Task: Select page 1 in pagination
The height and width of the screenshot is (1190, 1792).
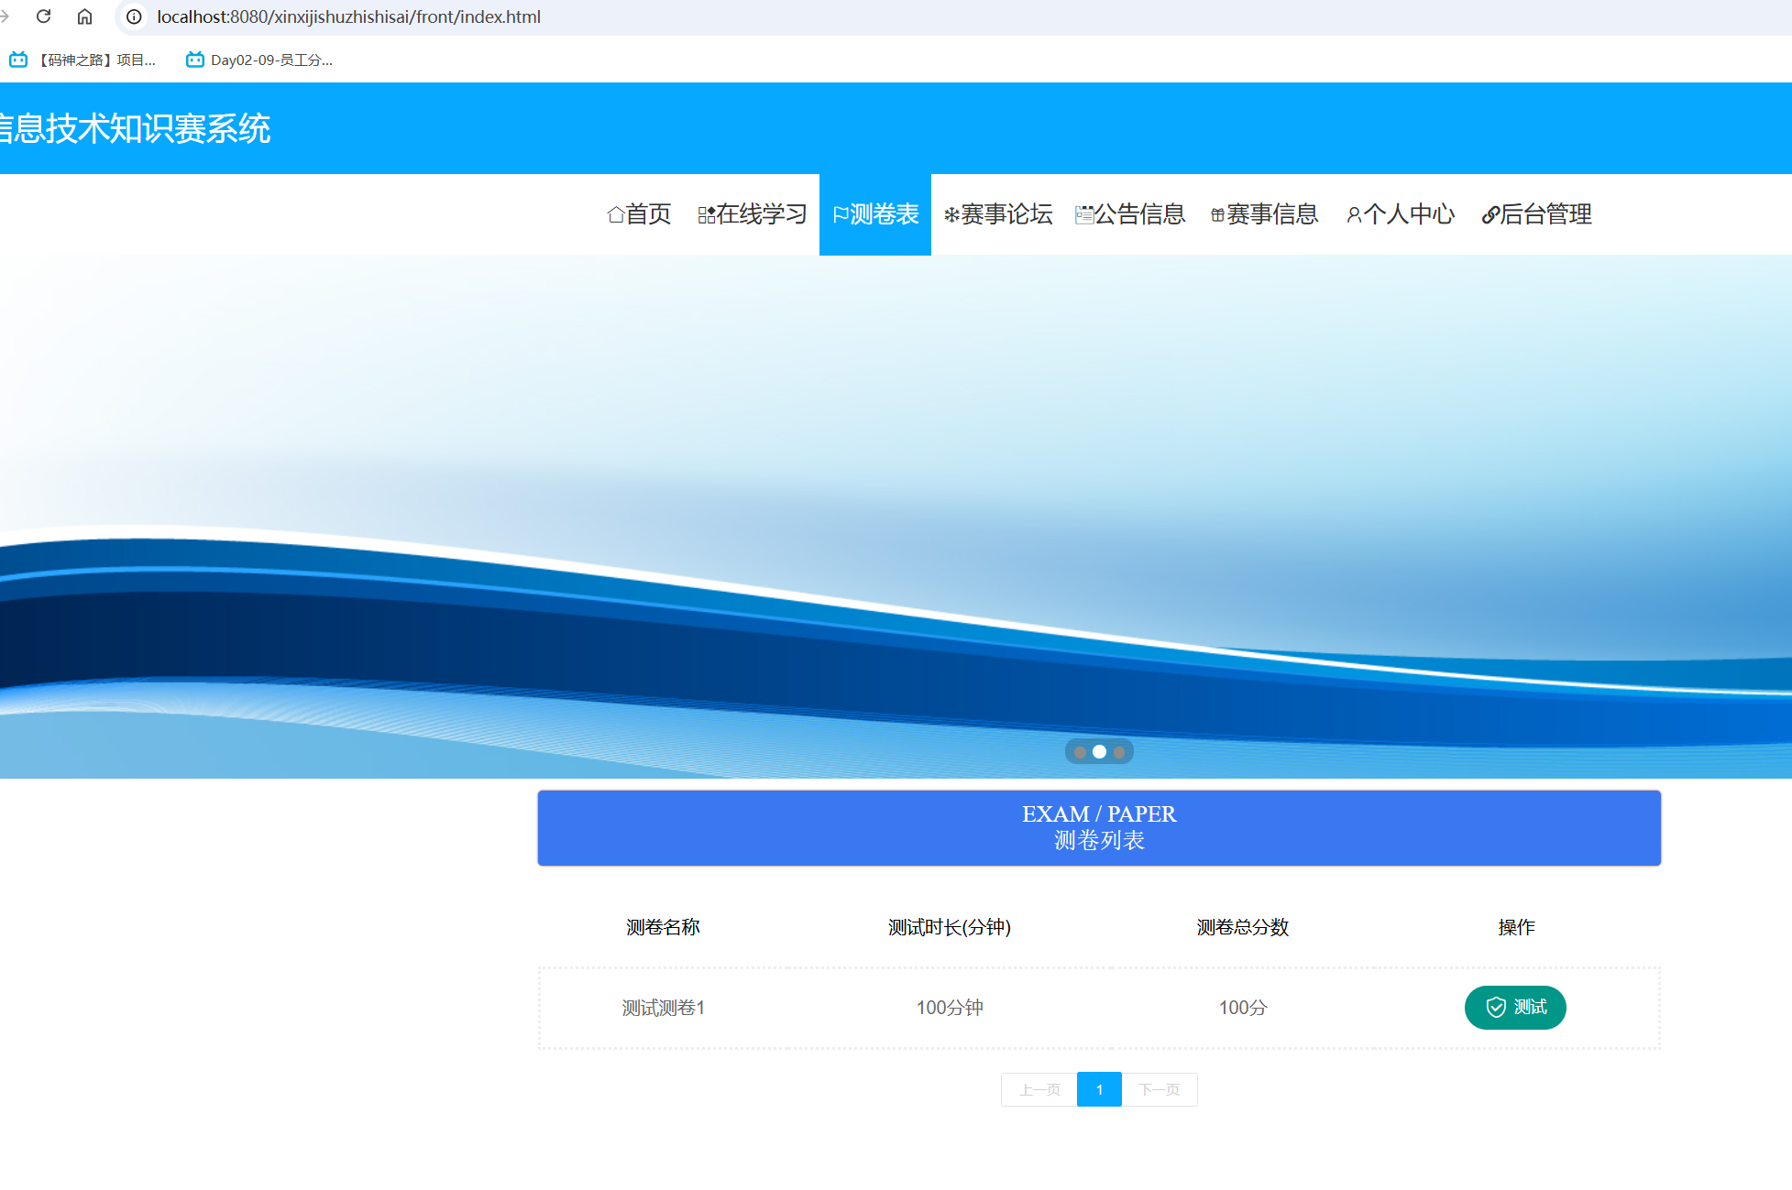Action: [1099, 1089]
